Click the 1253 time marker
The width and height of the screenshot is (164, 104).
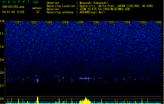point(49,22)
